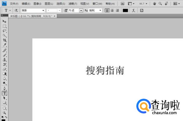Select the Crop tool
This screenshot has height=121, width=183.
pyautogui.click(x=5, y=40)
